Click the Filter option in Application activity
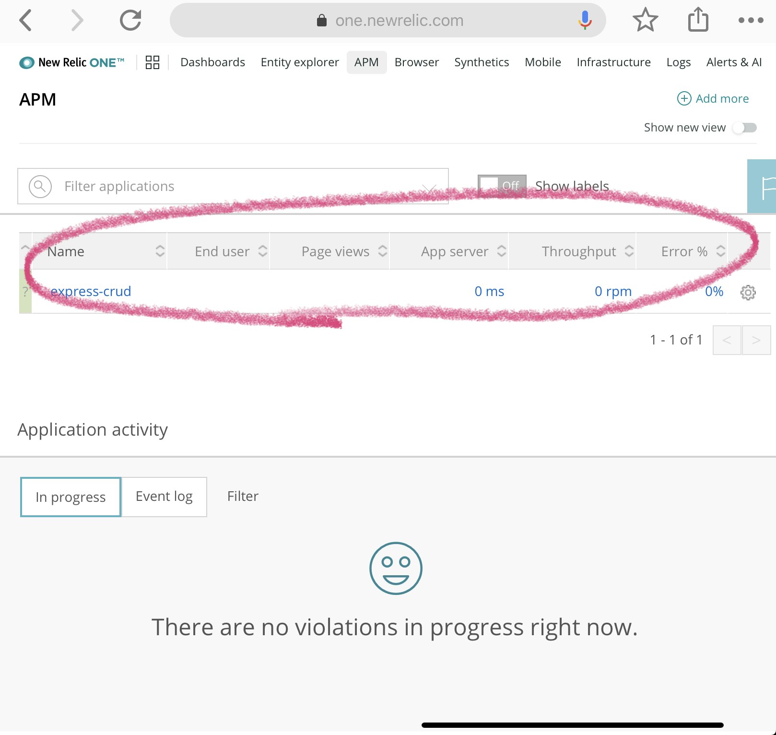776x735 pixels. pyautogui.click(x=243, y=496)
